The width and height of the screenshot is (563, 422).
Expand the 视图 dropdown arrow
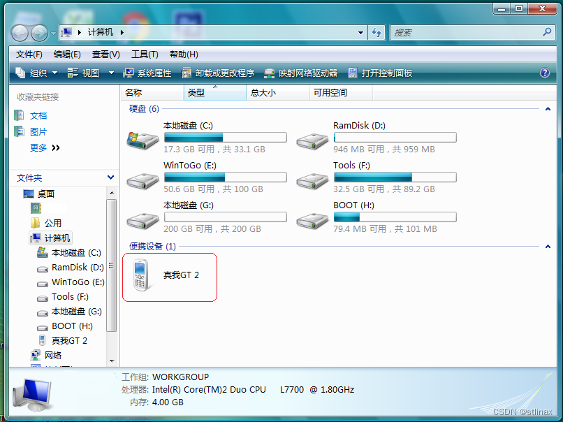(x=111, y=73)
